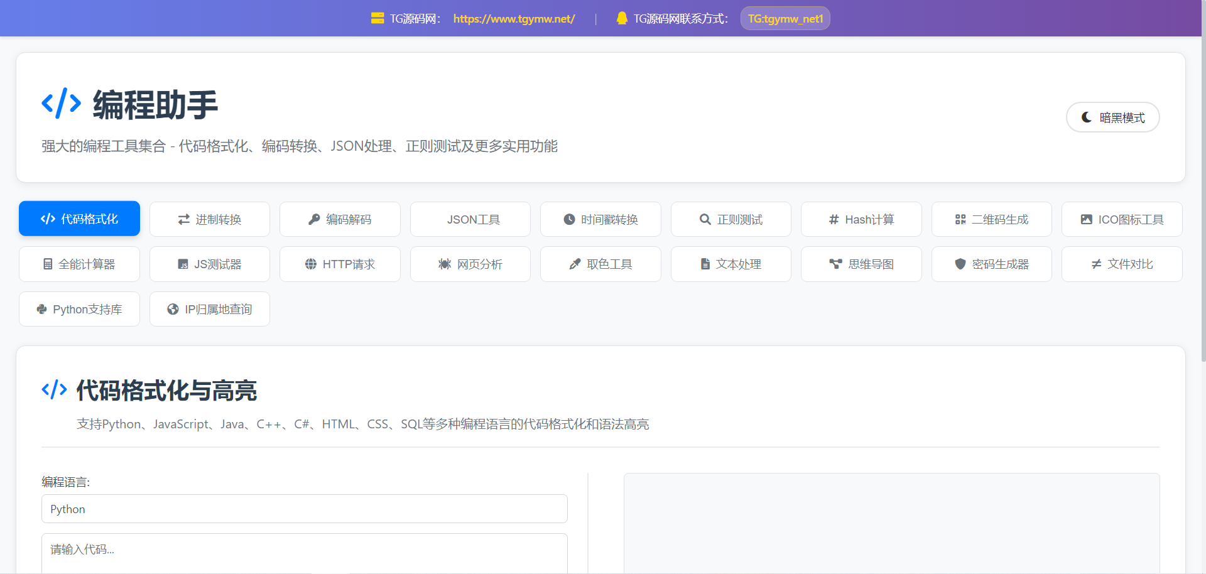The image size is (1206, 574).
Task: Click the hash icon on Hash计算
Action: click(834, 219)
